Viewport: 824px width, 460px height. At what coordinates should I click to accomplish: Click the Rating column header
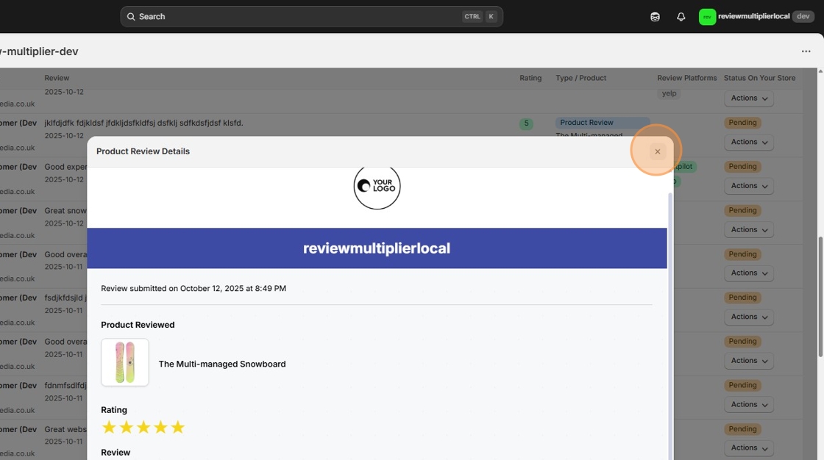tap(530, 78)
